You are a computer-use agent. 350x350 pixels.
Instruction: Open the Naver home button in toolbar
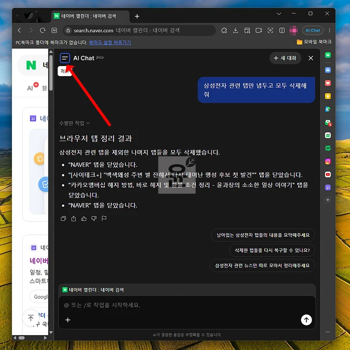54,30
